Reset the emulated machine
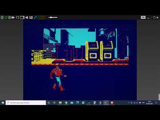This screenshot has height=120, width=160. [17, 18]
